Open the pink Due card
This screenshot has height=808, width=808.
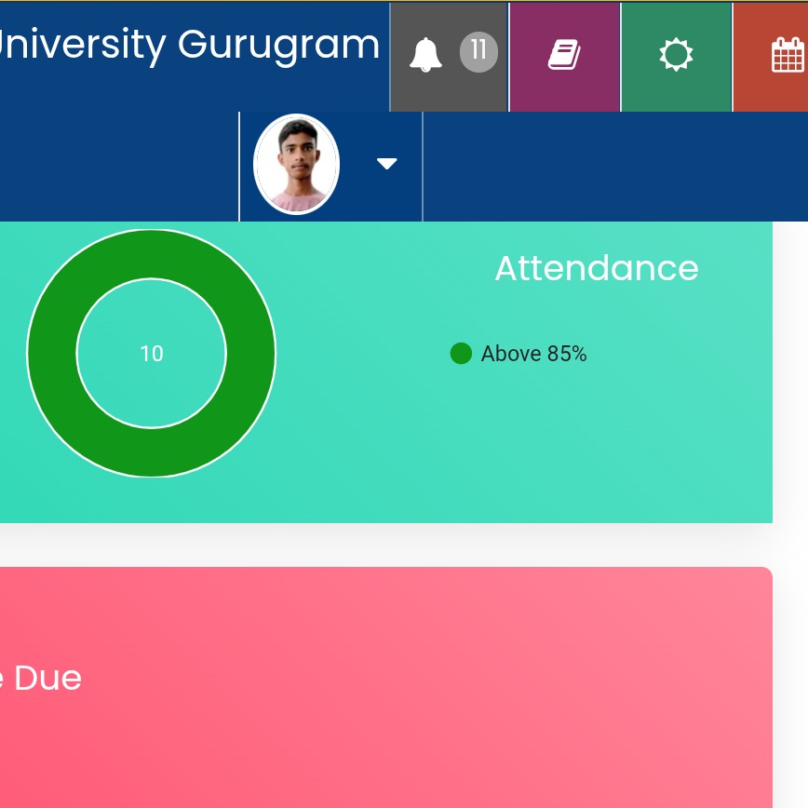(386, 687)
